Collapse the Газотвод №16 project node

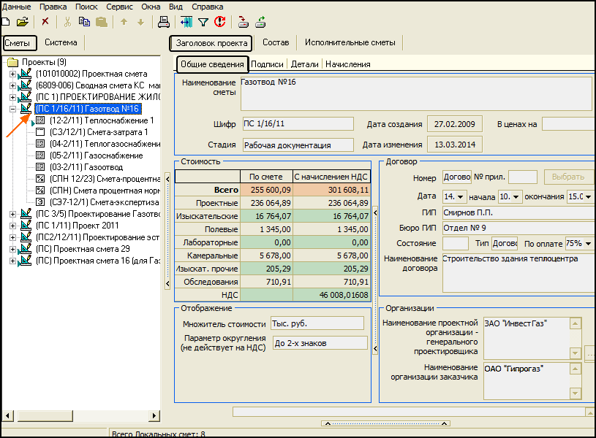12,109
